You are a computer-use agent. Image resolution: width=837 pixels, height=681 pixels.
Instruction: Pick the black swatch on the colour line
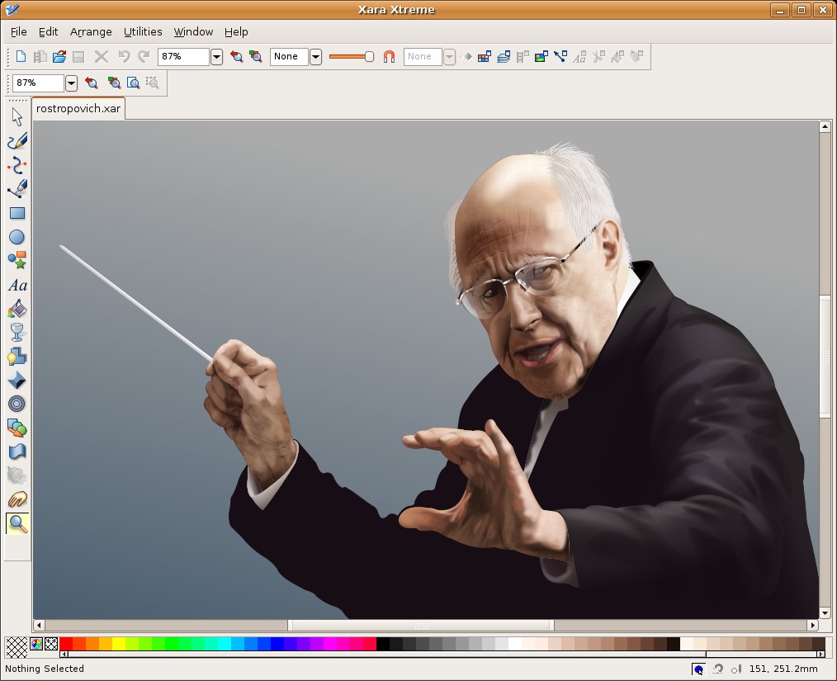tap(383, 643)
